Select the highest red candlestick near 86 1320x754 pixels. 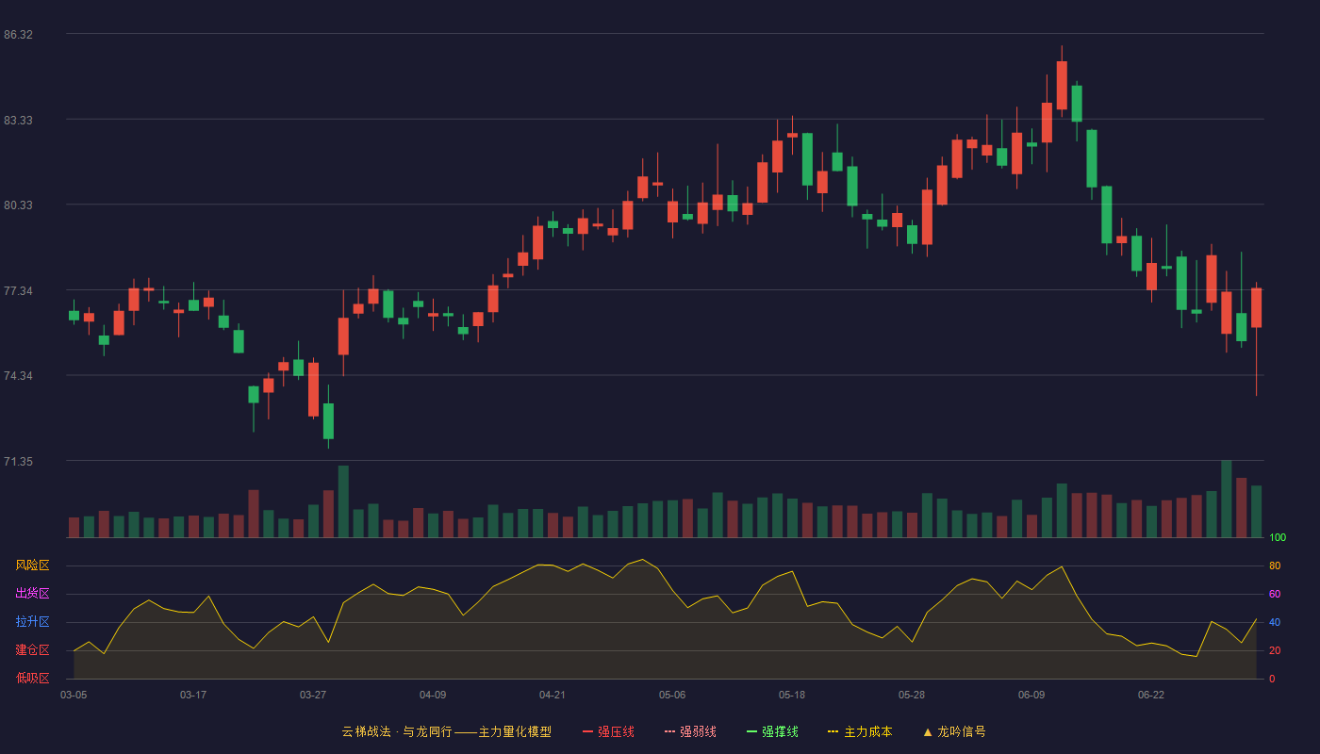coord(1062,85)
